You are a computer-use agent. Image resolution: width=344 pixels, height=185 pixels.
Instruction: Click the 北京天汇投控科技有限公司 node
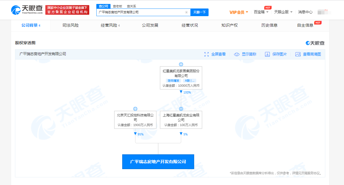(135, 120)
